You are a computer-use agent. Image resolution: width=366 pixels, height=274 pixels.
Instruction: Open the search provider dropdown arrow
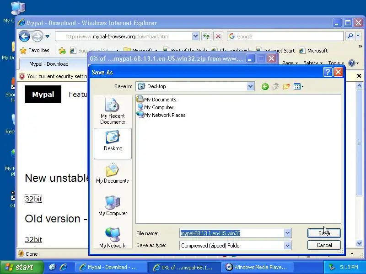point(358,36)
